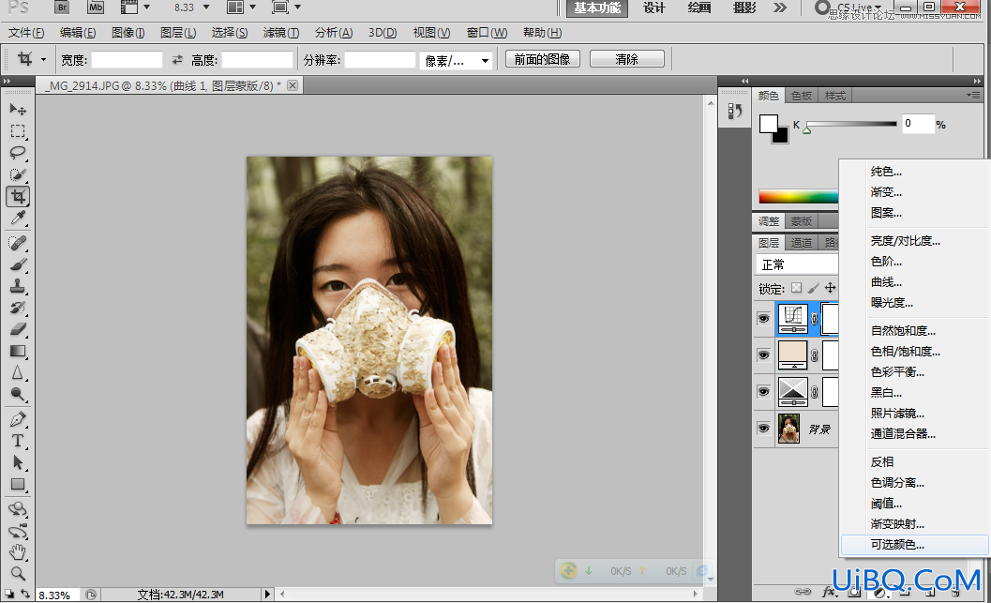The image size is (991, 603).
Task: Switch to 摄影 workspace
Action: coord(743,8)
